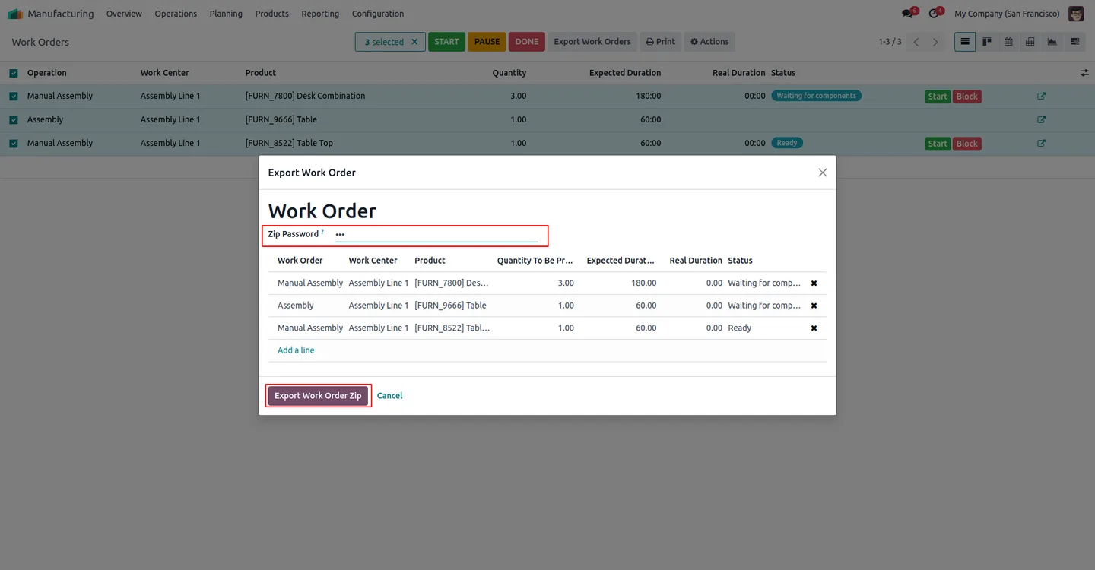Image resolution: width=1095 pixels, height=570 pixels.
Task: Open the Planning menu
Action: pos(226,14)
